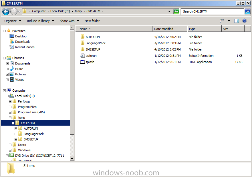Click the CM12RTM title bar folder icon
The height and width of the screenshot is (177, 252).
pos(3,3)
